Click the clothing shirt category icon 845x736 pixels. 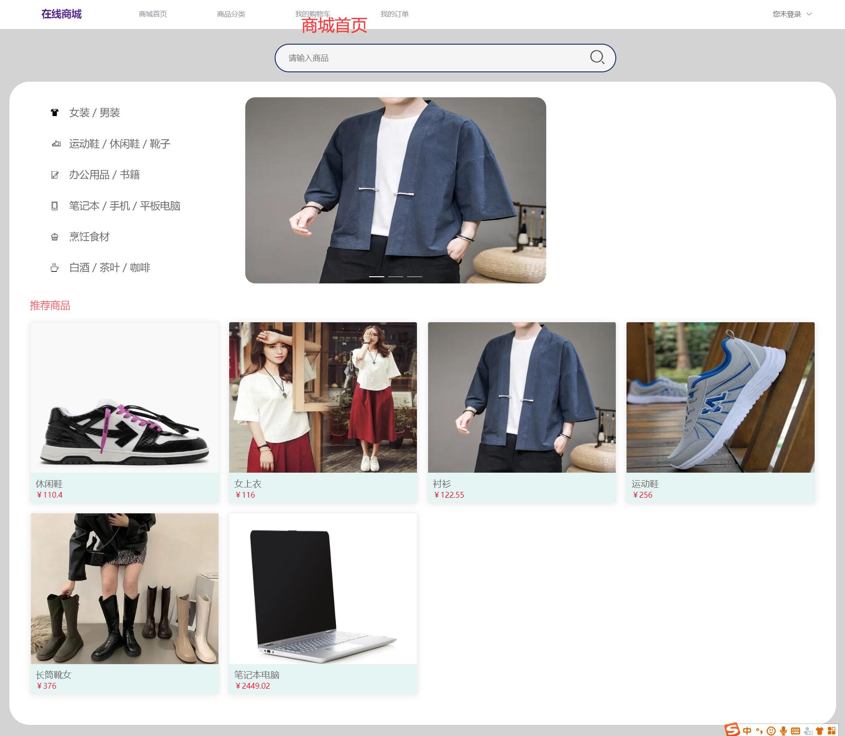pyautogui.click(x=54, y=112)
